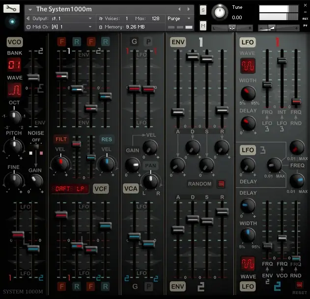Viewport: 310px width, 299px height.
Task: Toggle the AUX button
Action: coord(305,19)
